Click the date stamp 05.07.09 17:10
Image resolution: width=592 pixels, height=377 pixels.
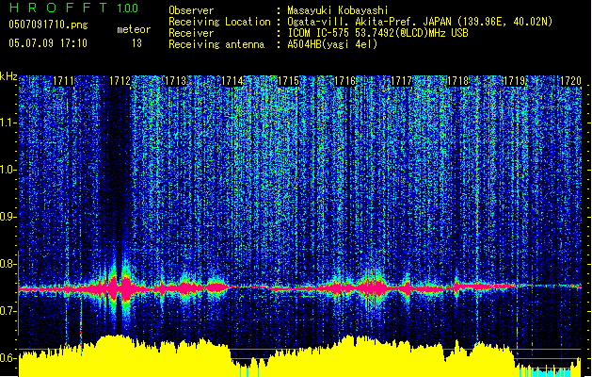point(48,43)
